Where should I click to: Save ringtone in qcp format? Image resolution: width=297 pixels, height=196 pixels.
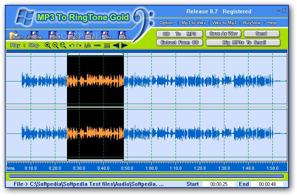[x=89, y=35]
